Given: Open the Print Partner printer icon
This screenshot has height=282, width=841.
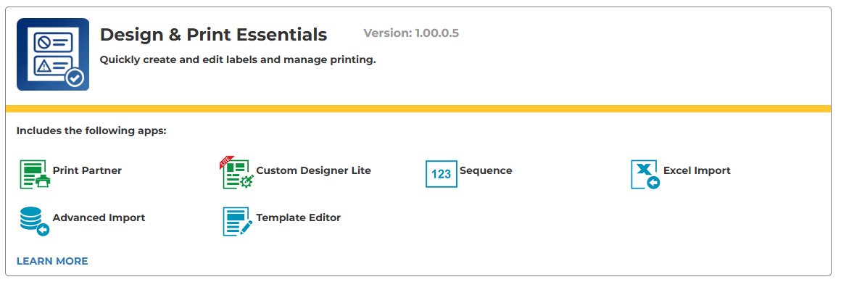Looking at the screenshot, I should [x=35, y=174].
